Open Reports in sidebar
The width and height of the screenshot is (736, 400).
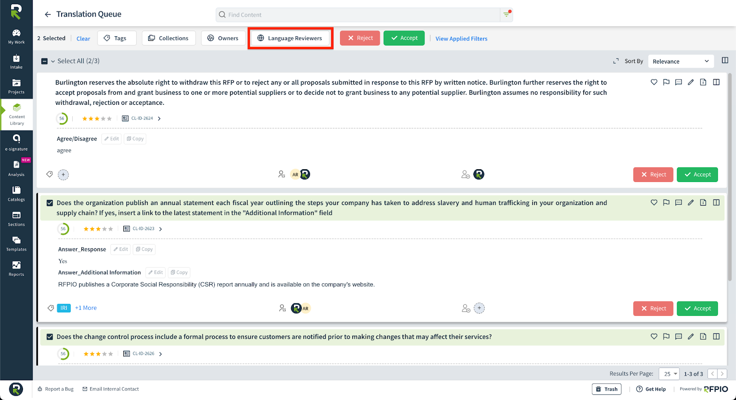click(16, 269)
